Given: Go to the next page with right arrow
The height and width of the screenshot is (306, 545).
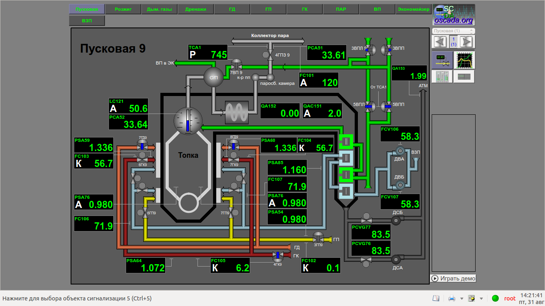Looking at the screenshot, I should [466, 42].
